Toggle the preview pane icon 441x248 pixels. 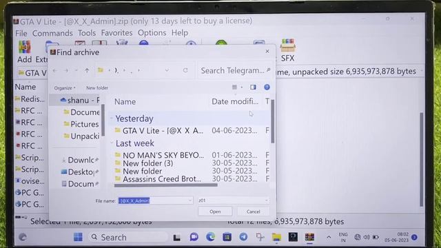(x=253, y=87)
